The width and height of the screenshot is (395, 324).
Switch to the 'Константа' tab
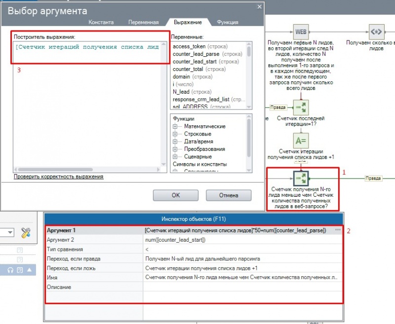click(x=101, y=22)
